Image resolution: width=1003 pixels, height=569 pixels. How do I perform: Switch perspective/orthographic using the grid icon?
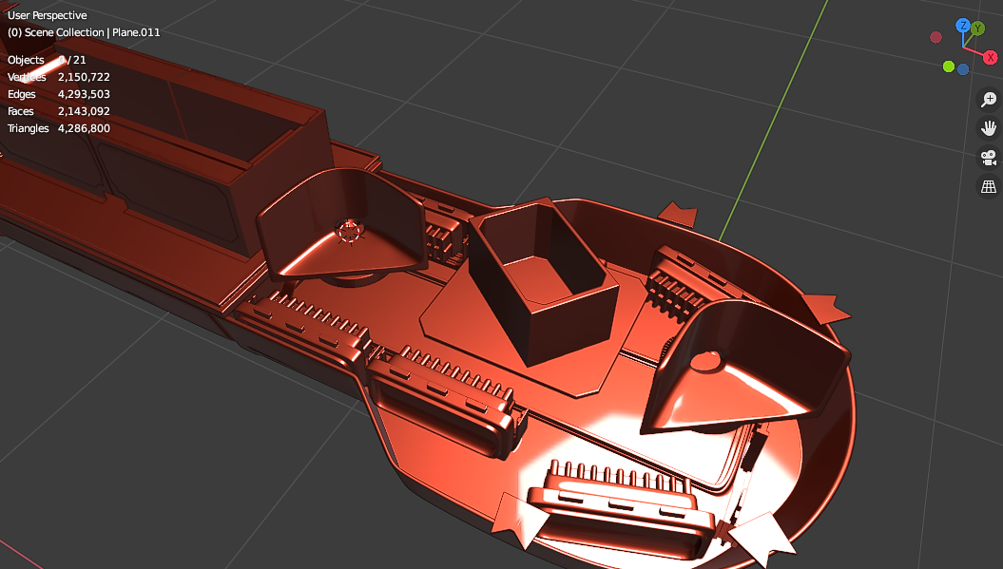pyautogui.click(x=989, y=186)
